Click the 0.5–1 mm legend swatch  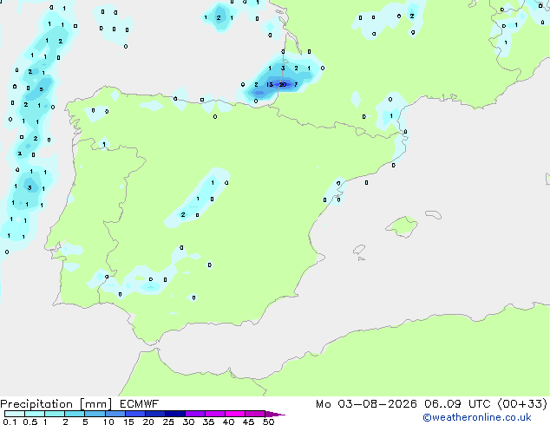pos(35,414)
